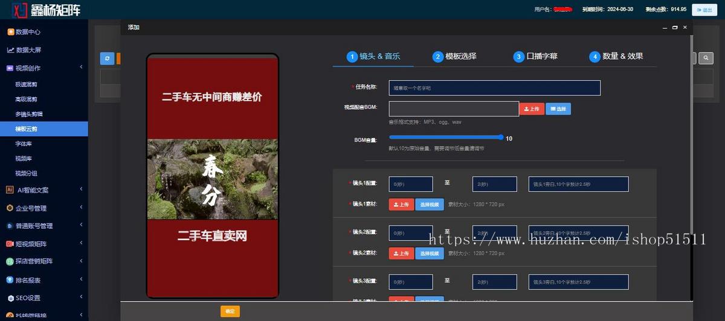The width and height of the screenshot is (725, 321).
Task: Open the 数据大屏 chart icon
Action: [10, 50]
